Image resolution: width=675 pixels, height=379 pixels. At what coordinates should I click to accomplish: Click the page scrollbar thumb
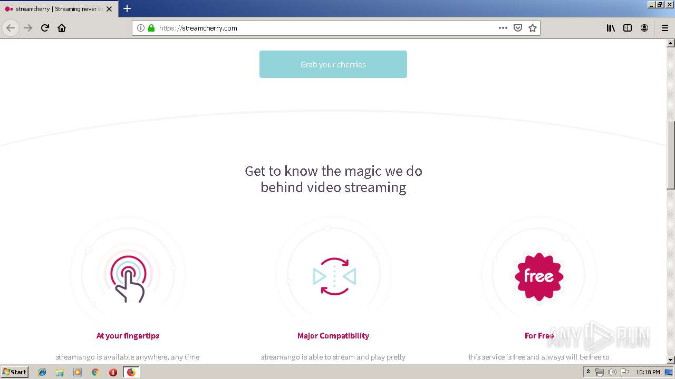tap(671, 155)
